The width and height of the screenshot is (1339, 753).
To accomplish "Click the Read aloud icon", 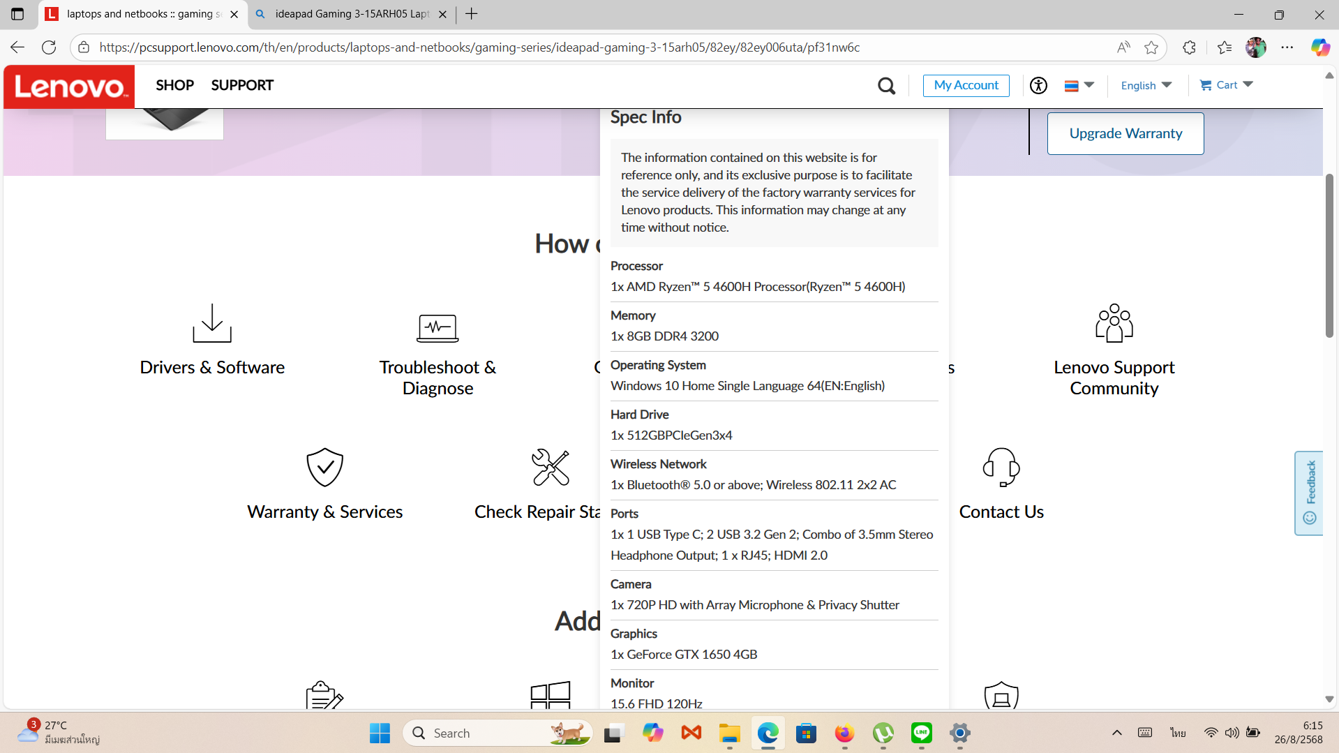I will pyautogui.click(x=1123, y=47).
